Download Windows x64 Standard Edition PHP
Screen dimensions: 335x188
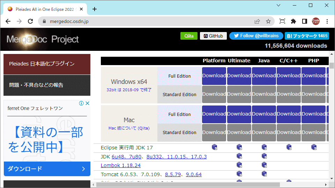(313, 94)
